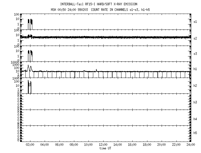Click the 10:00 time axis label
201x153 pixels.
[88, 145]
